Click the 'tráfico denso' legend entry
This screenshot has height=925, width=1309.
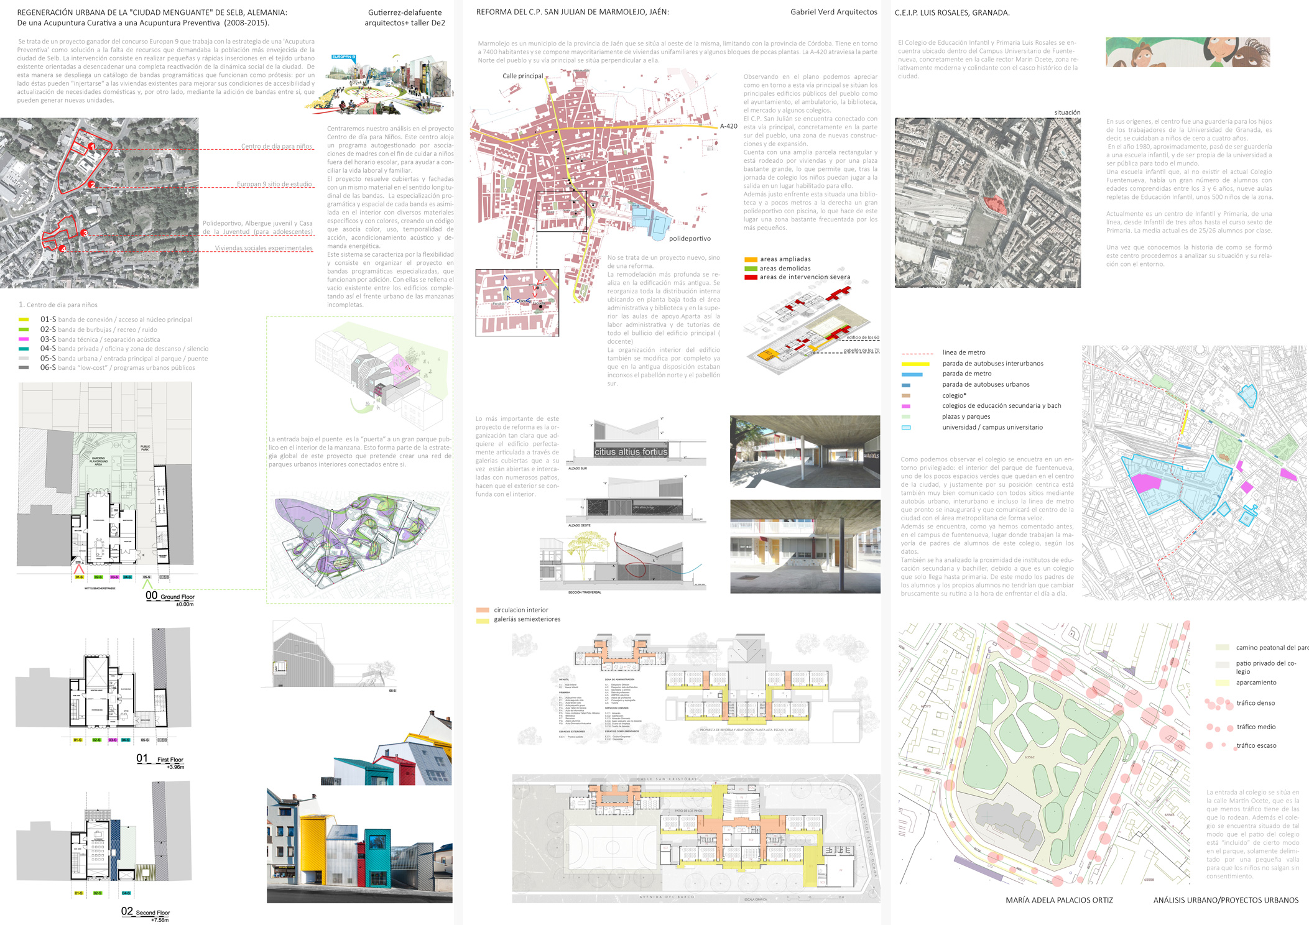click(1256, 703)
